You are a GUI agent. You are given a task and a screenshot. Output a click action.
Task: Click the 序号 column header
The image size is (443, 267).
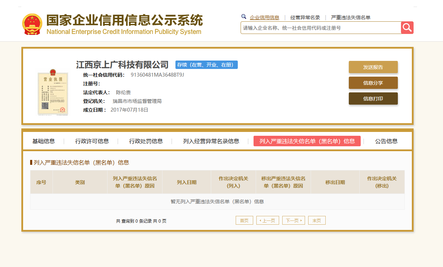tap(41, 182)
